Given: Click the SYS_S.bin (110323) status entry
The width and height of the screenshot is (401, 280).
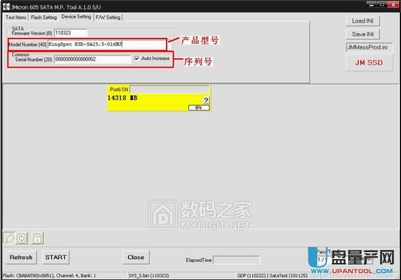Looking at the screenshot, I should coord(149,276).
